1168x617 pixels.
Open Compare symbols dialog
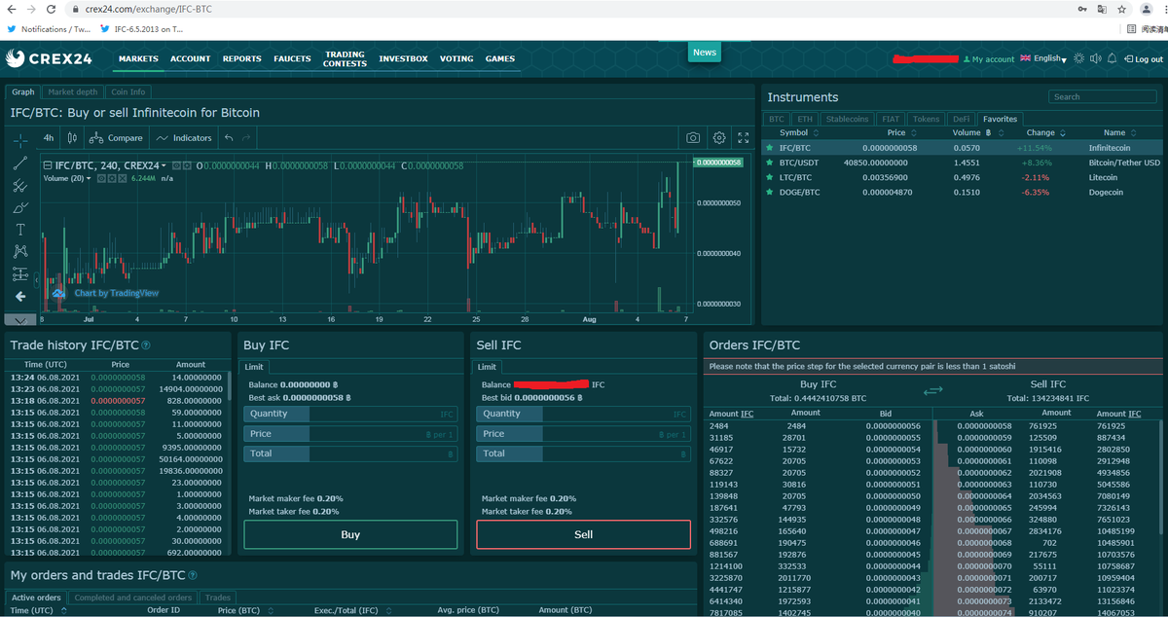pyautogui.click(x=118, y=138)
